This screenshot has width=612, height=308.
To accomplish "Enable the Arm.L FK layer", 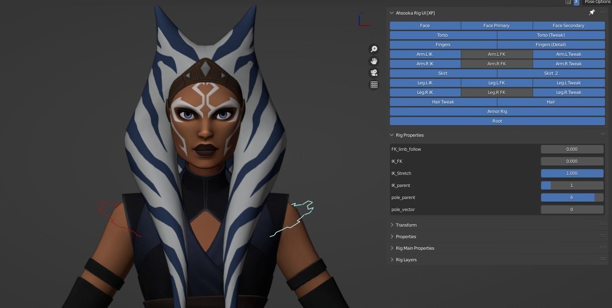I will pos(496,54).
